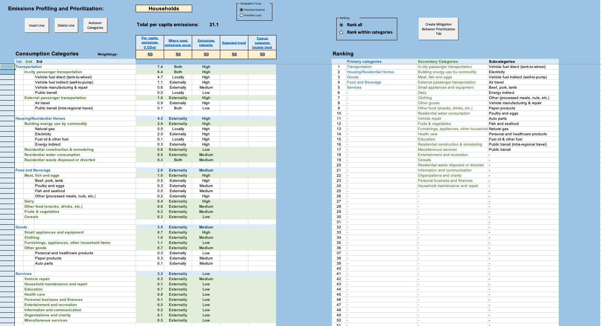Click the Primary categories ranking header
This screenshot has width=602, height=326.
(x=364, y=62)
